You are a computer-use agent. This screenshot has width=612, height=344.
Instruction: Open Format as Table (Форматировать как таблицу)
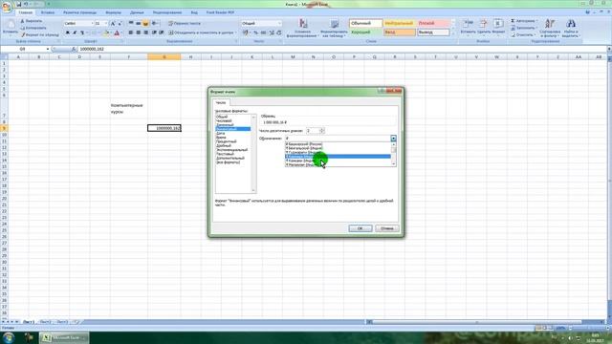click(x=334, y=28)
